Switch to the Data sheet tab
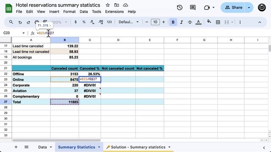Image resolution: width=271 pixels, height=152 pixels. coord(42,147)
